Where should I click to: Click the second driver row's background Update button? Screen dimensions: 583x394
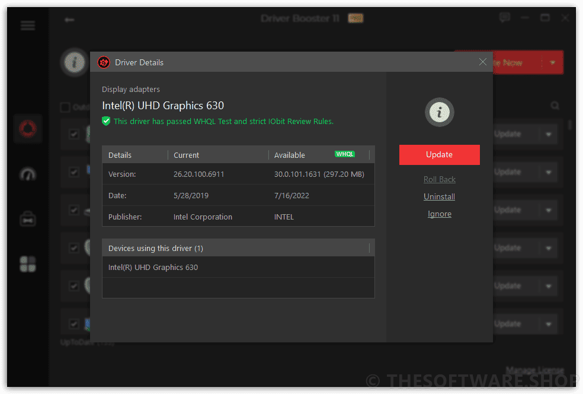coord(516,172)
